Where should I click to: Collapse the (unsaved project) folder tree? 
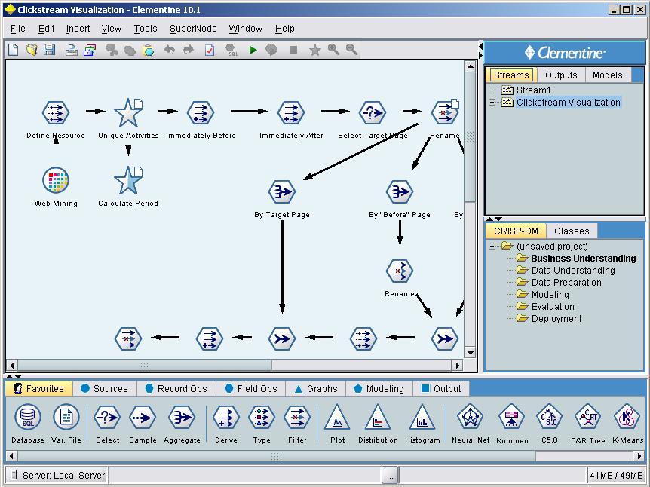pos(492,247)
